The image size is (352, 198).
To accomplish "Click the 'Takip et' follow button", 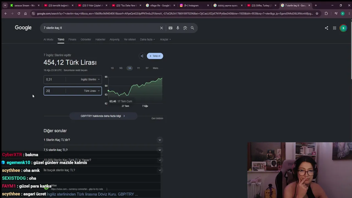I will (155, 56).
